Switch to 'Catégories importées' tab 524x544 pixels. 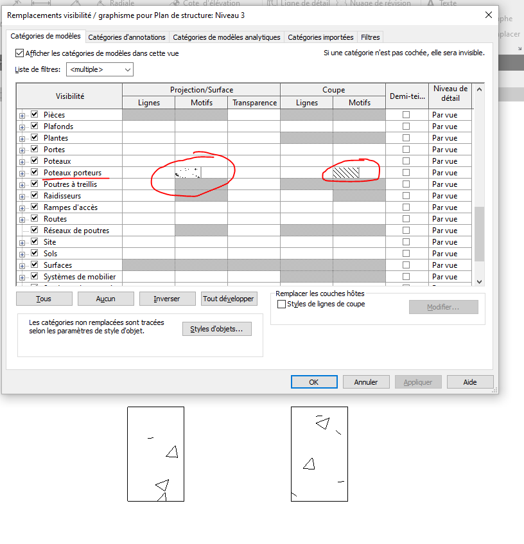click(x=320, y=37)
